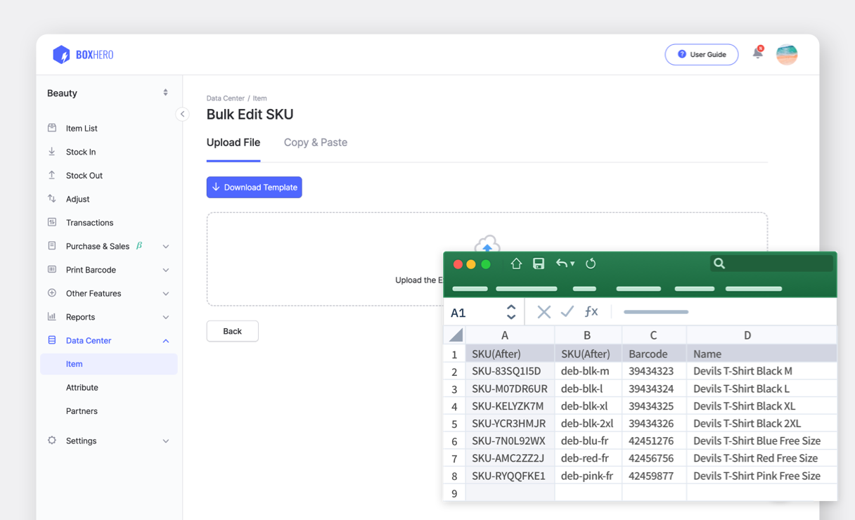Open the Item List sidebar icon
This screenshot has height=520, width=855.
[53, 128]
